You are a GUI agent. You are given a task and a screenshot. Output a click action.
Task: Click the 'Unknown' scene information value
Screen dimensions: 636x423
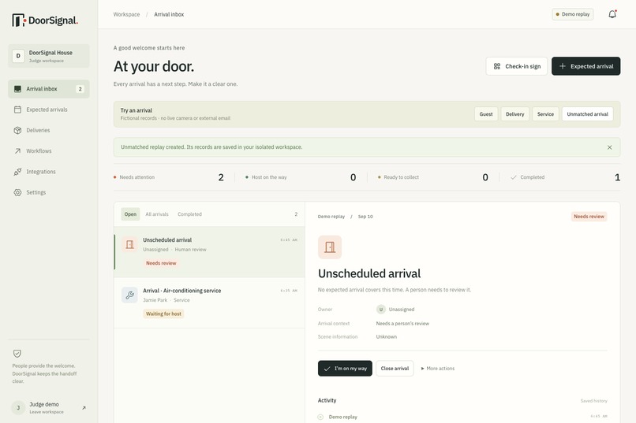point(386,337)
